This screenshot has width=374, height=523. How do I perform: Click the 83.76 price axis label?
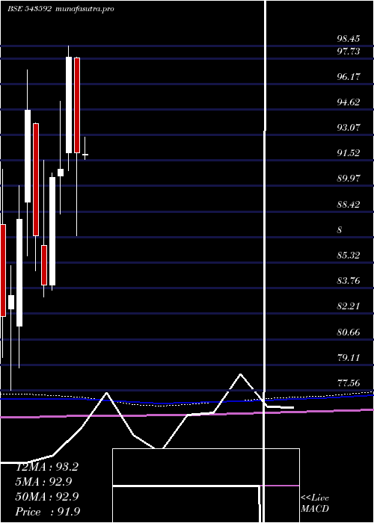click(x=349, y=281)
